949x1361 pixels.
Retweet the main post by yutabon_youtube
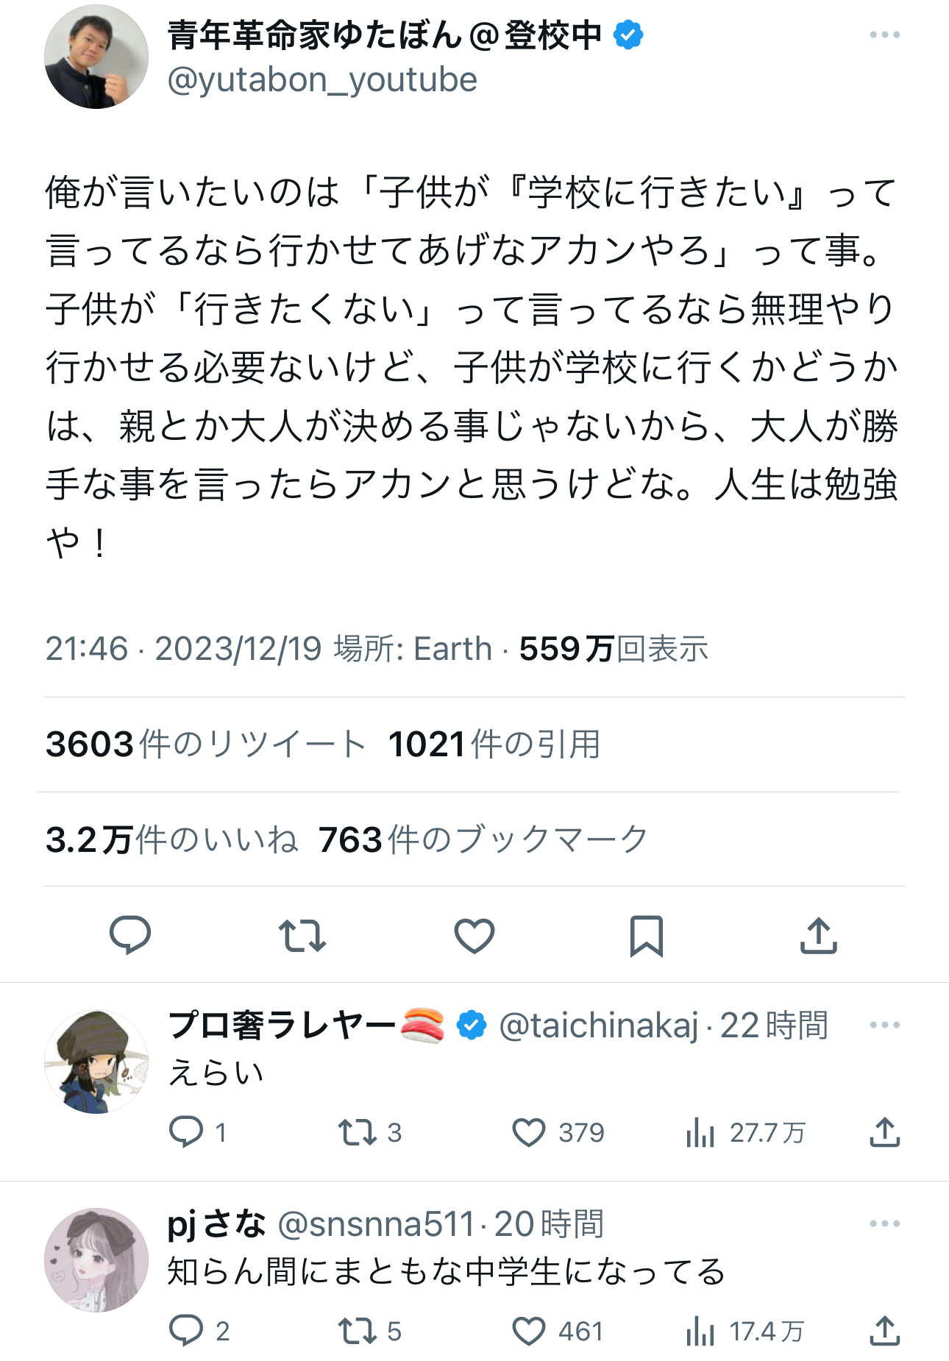coord(302,936)
